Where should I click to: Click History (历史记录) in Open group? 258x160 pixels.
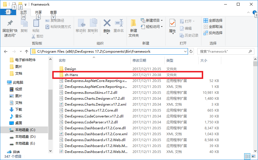coord(189,35)
